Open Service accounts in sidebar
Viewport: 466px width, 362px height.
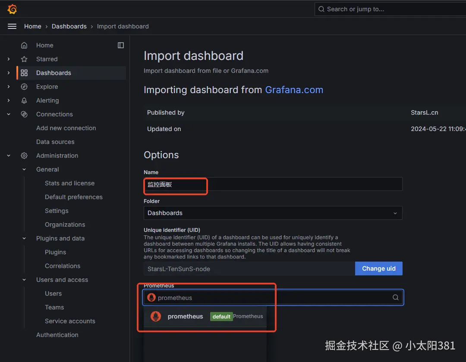click(70, 321)
